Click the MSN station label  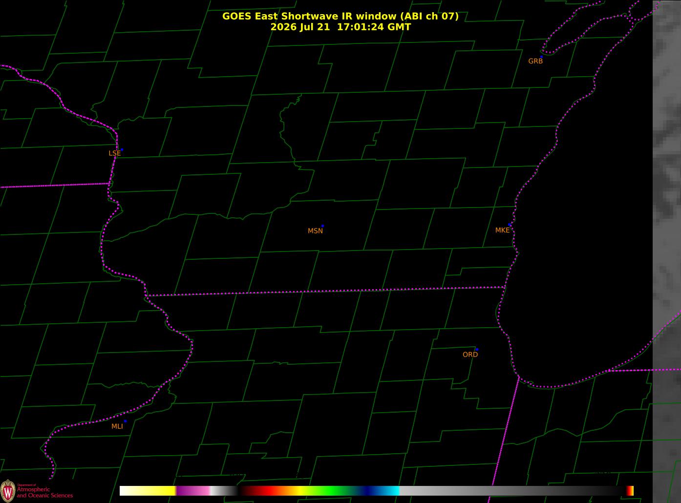[x=315, y=231]
